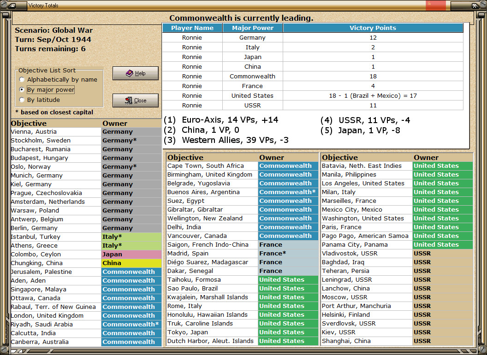Select the Germany row in victory table
Screen dimensions: 487x355
tap(313, 38)
